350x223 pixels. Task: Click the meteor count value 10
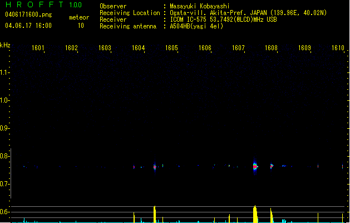click(81, 26)
